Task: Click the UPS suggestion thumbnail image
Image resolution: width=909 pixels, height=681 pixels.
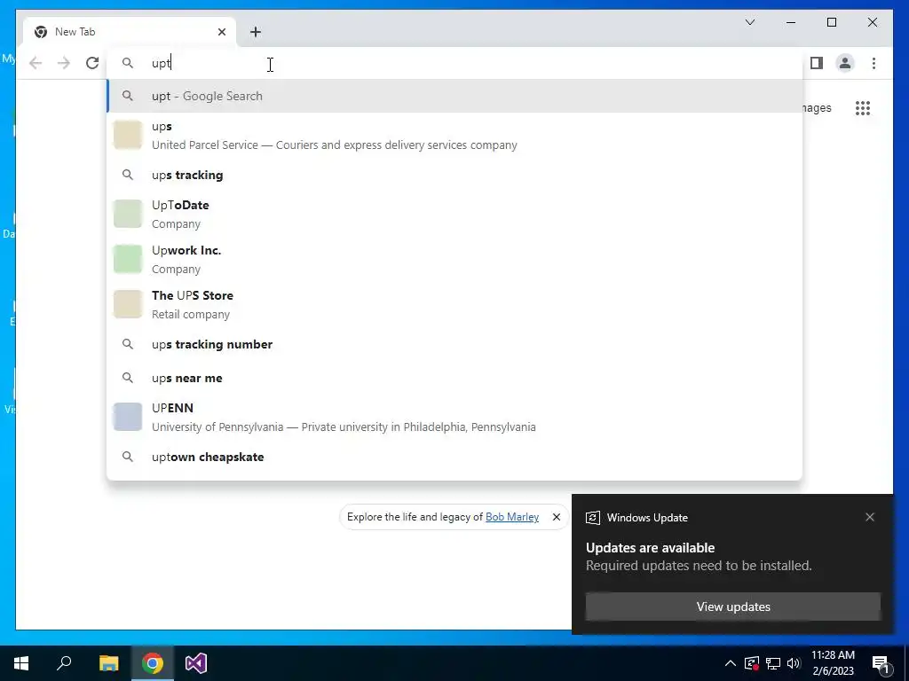Action: [x=128, y=135]
